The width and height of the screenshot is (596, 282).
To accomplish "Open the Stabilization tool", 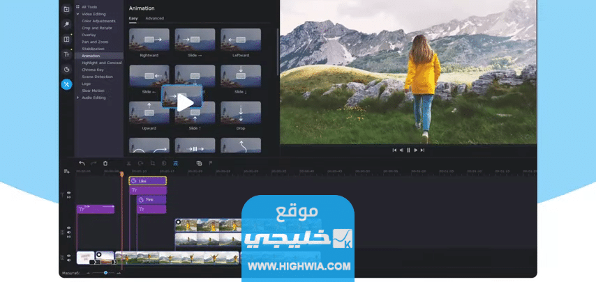I will (93, 49).
